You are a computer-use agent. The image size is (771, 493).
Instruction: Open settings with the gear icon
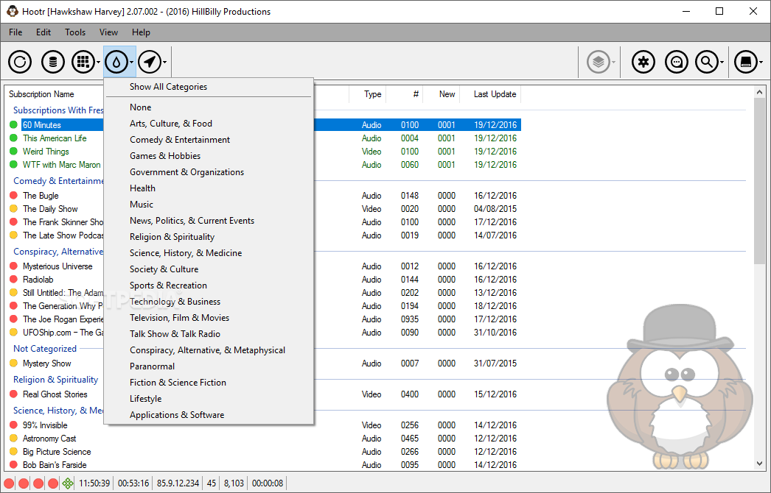click(643, 62)
